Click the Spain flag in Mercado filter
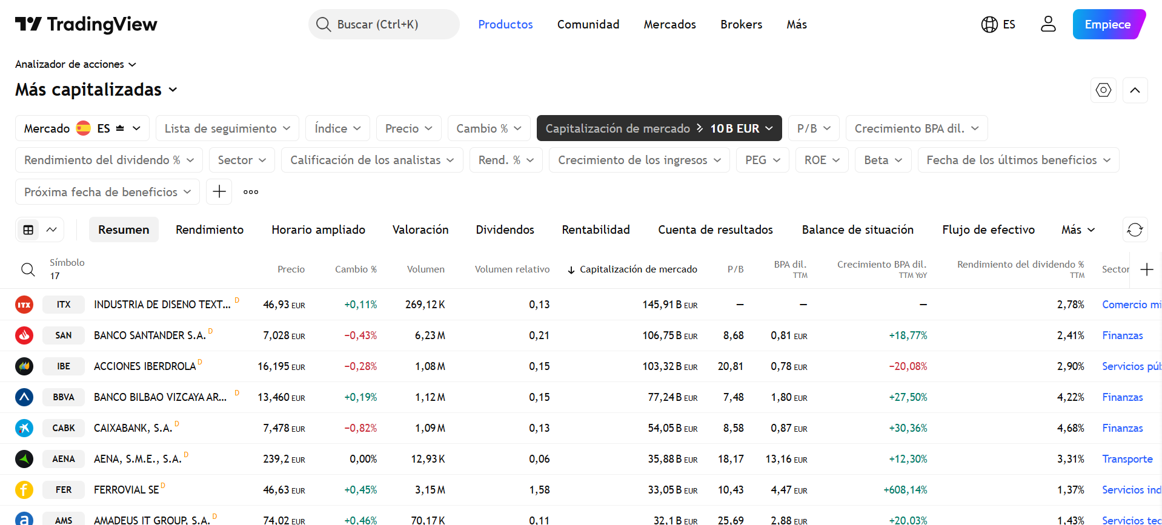Screen dimensions: 1162x525 pos(84,128)
